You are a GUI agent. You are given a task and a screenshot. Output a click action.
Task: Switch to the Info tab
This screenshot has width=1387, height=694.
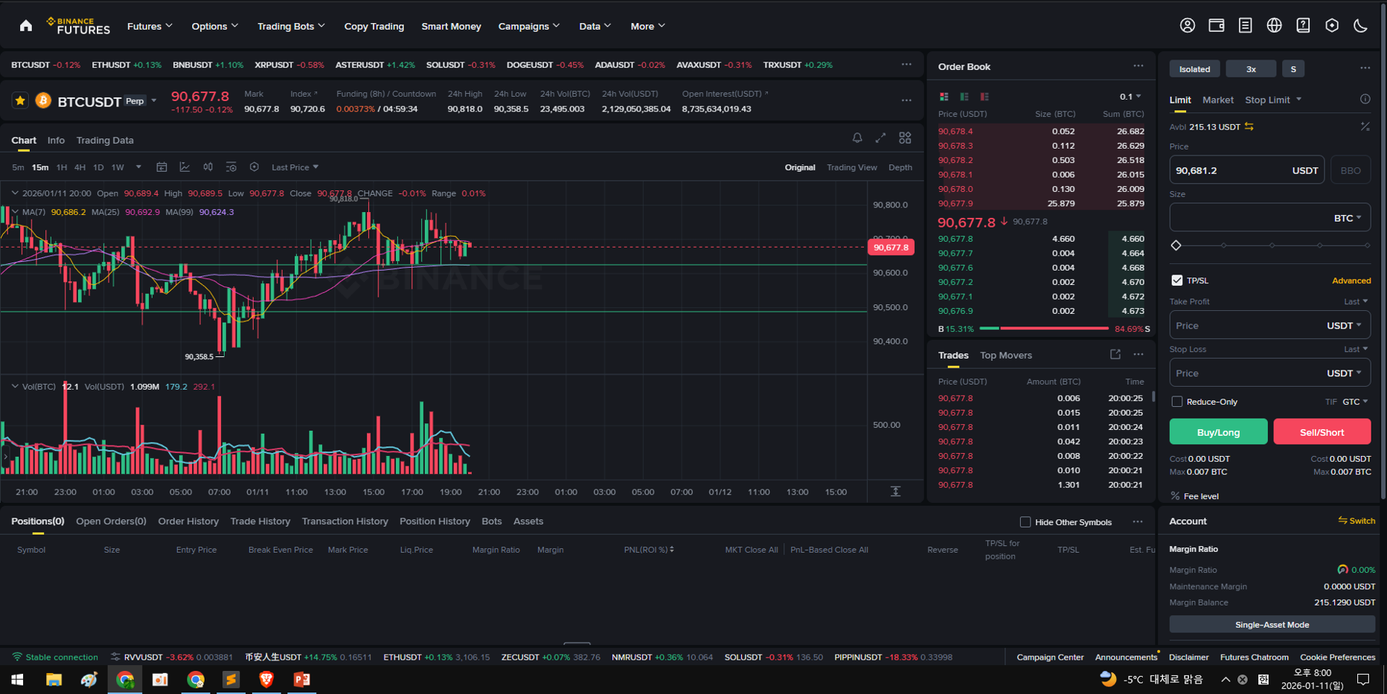(56, 140)
